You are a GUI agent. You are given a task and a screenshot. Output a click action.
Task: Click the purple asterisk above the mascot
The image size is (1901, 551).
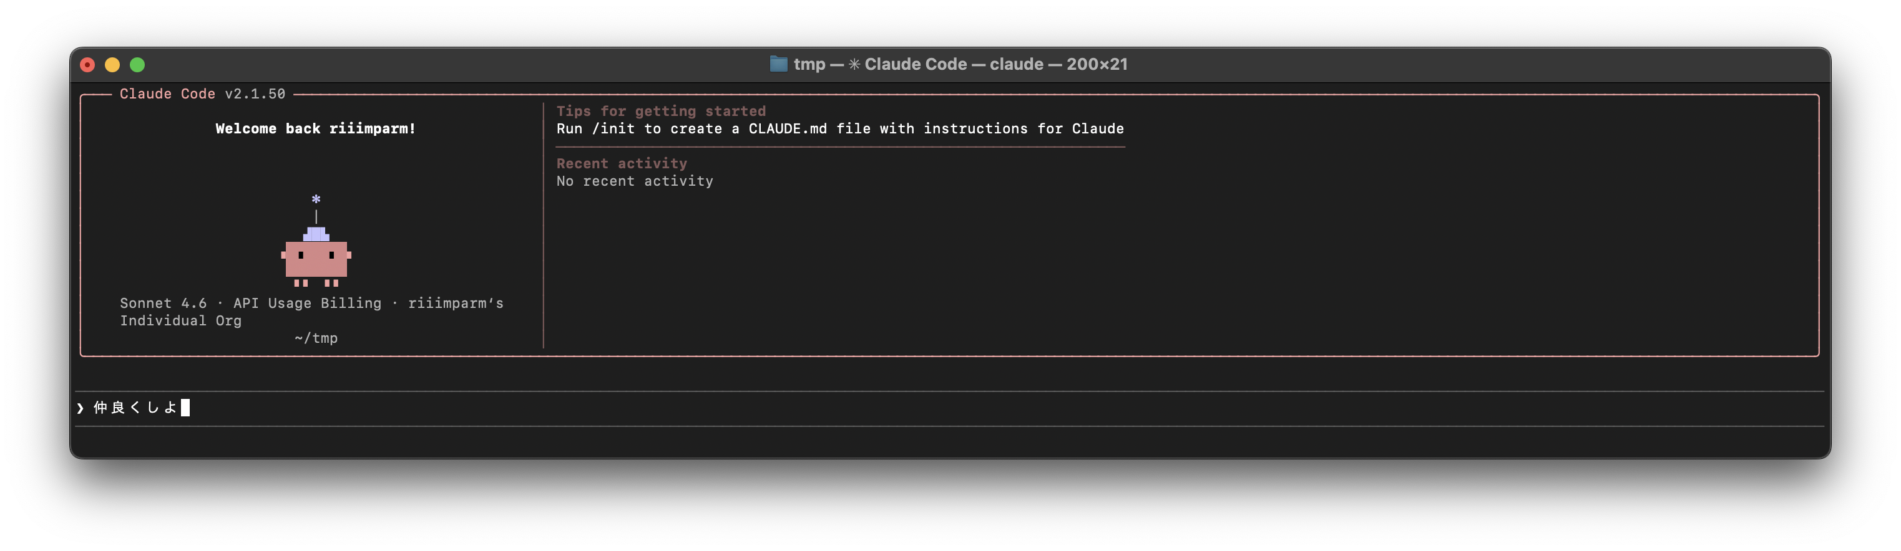316,199
